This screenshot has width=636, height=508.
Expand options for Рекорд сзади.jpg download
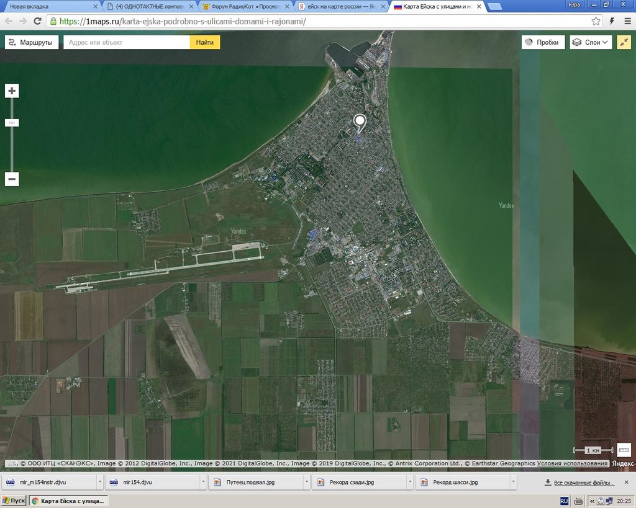pyautogui.click(x=410, y=482)
